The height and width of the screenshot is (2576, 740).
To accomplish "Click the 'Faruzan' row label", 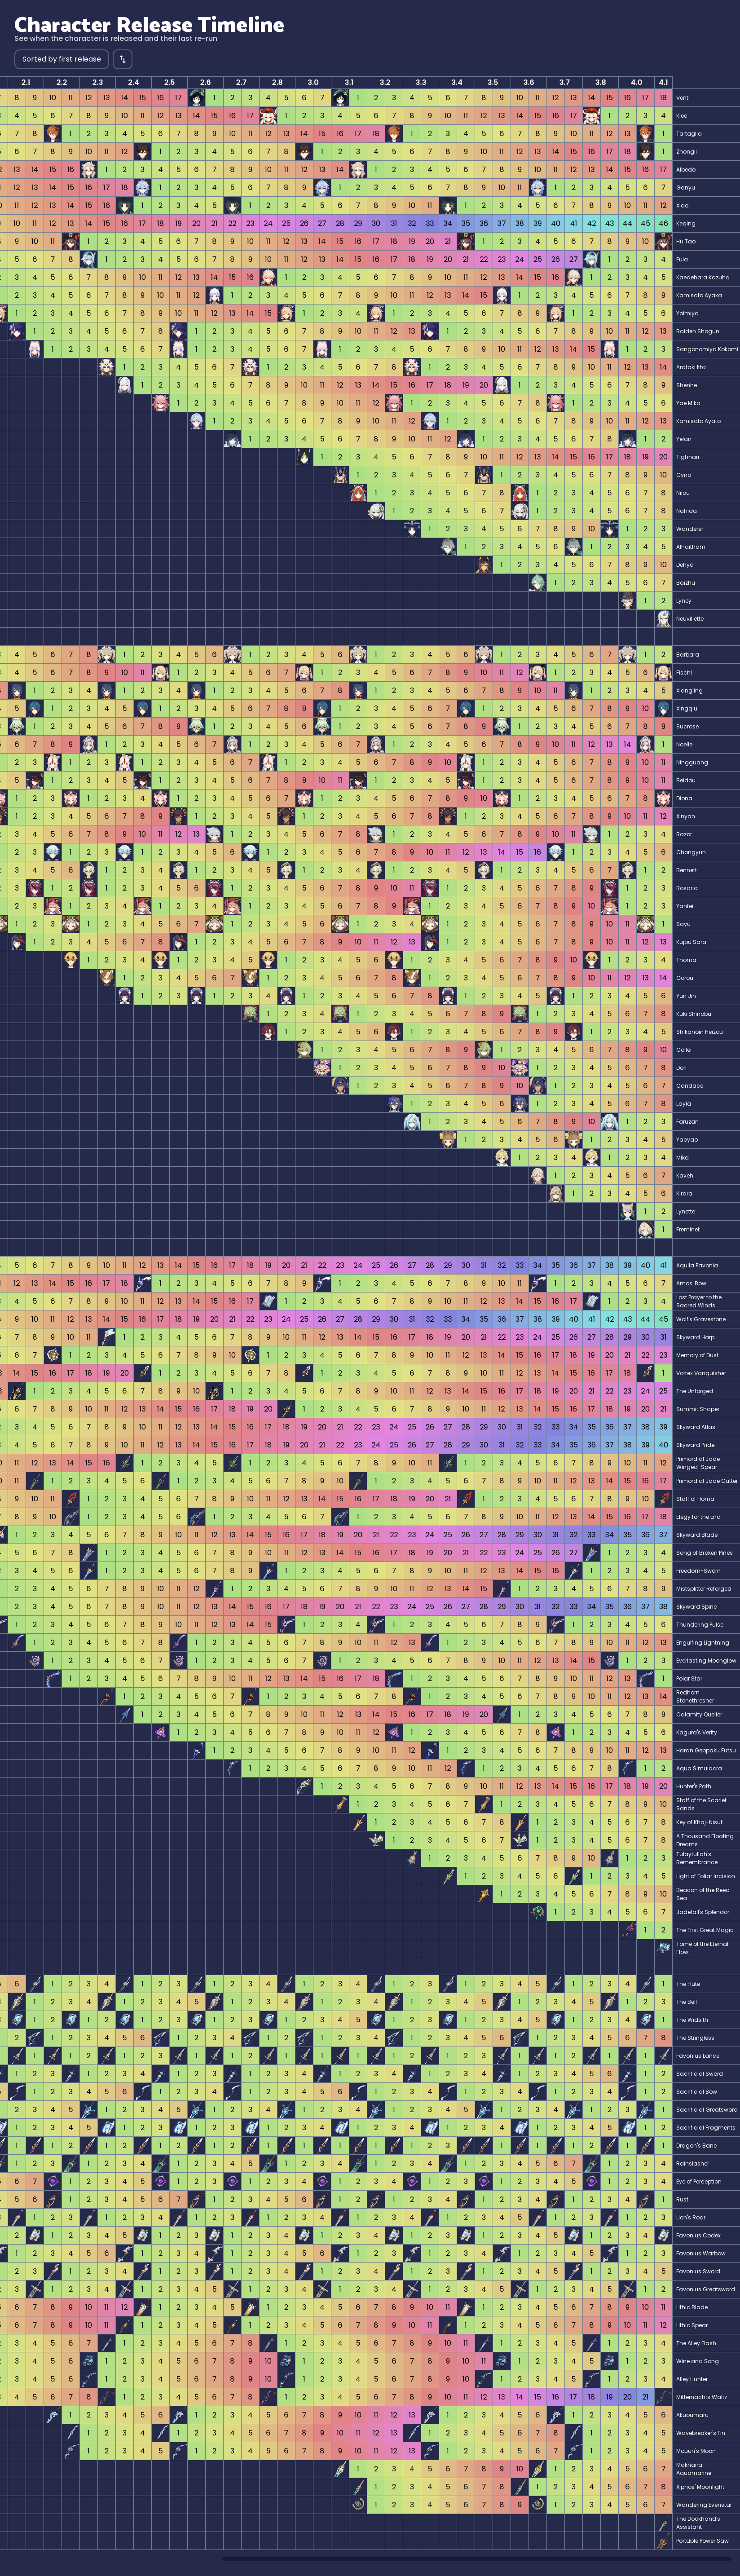I will (687, 1121).
